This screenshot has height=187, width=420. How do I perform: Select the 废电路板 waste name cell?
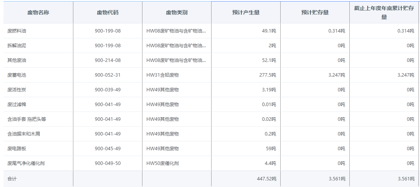pyautogui.click(x=17, y=149)
